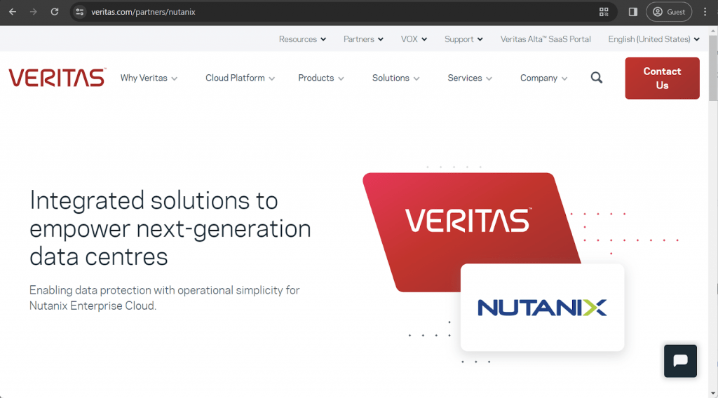Viewport: 718px width, 398px height.
Task: Open site search magnifier icon
Action: (596, 78)
